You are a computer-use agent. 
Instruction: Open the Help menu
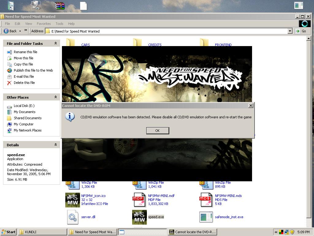pos(71,24)
